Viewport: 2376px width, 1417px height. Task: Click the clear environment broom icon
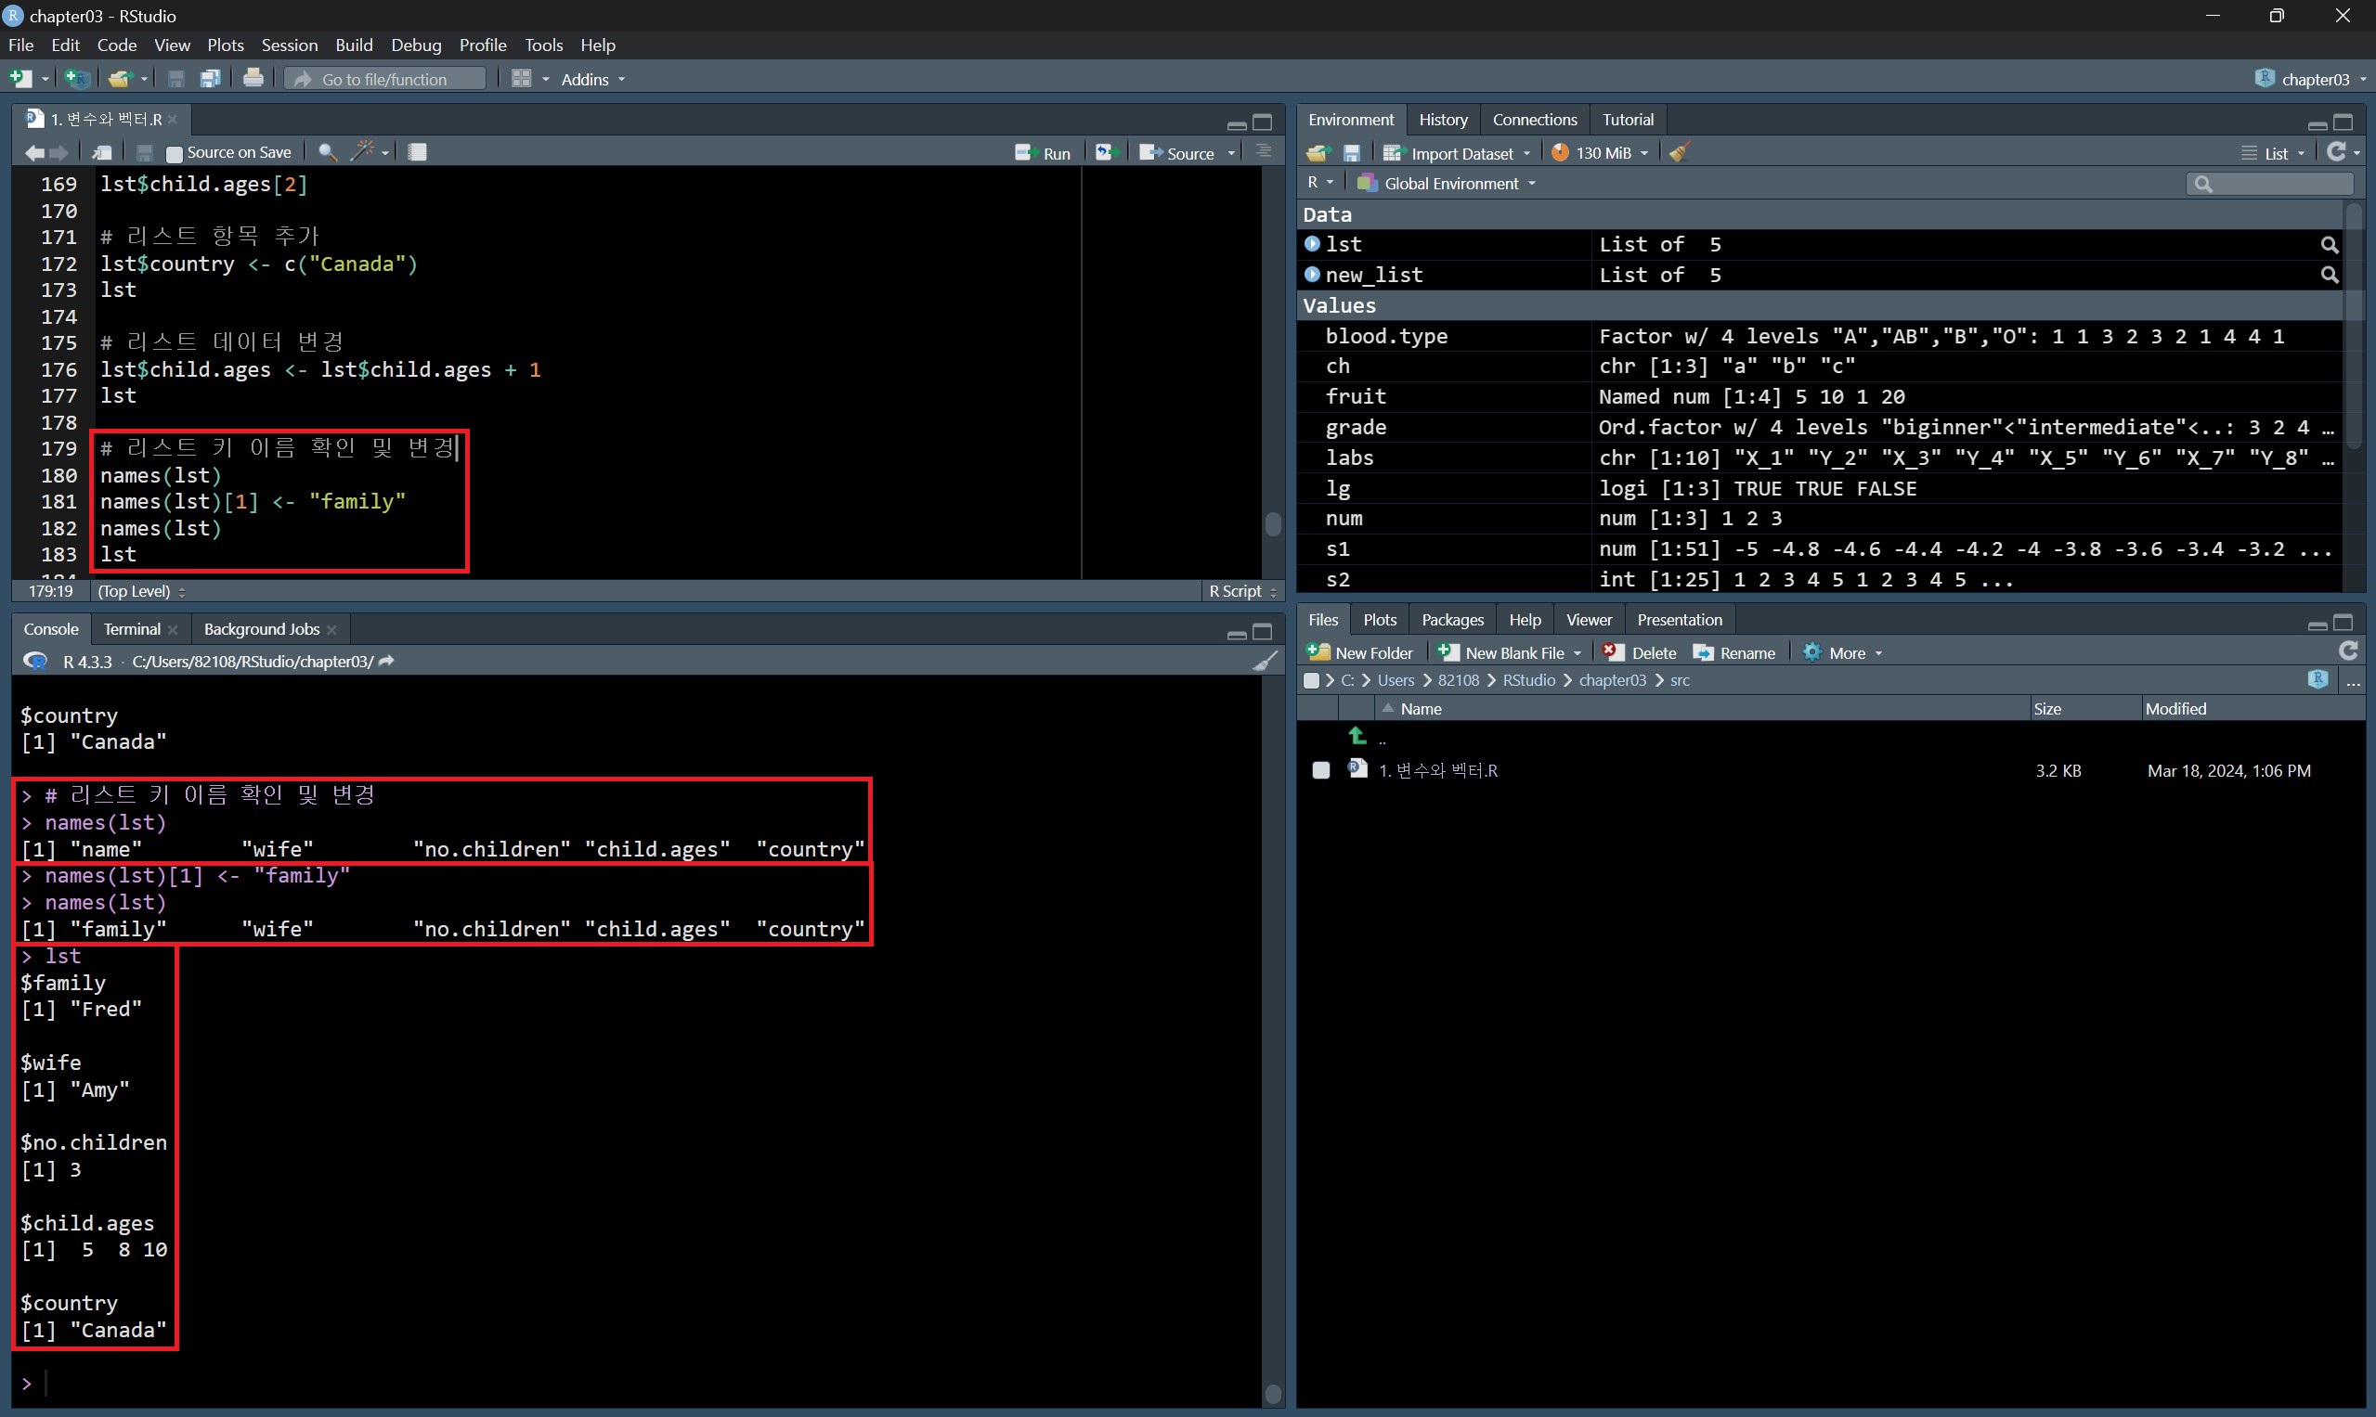(x=1680, y=153)
